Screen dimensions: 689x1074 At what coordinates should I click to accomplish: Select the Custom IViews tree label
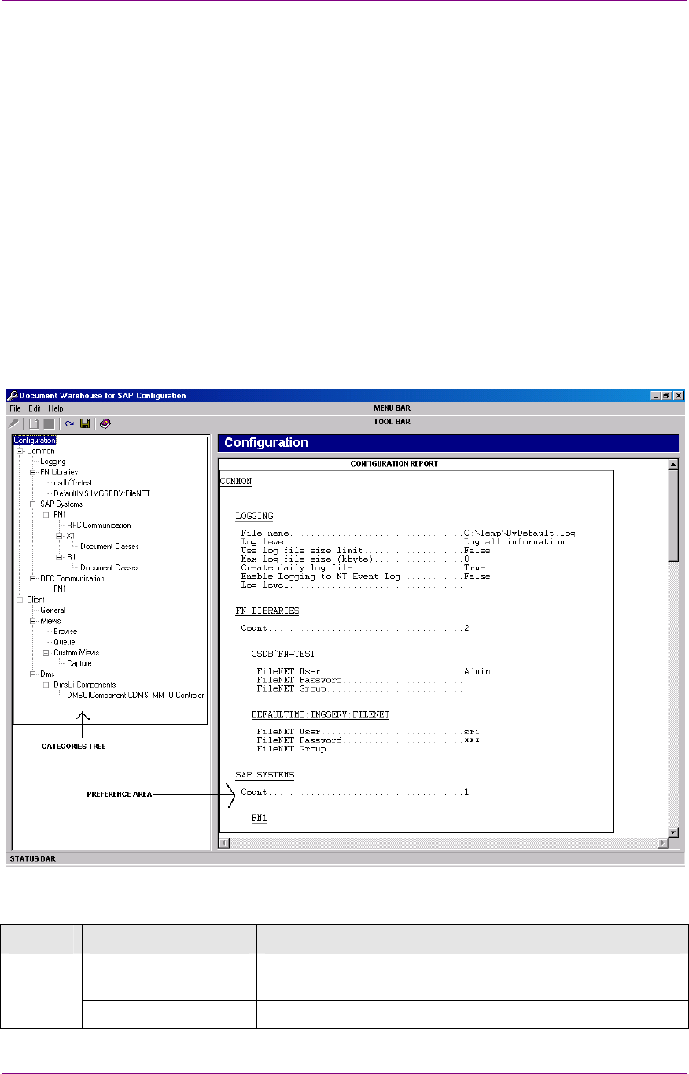point(76,652)
